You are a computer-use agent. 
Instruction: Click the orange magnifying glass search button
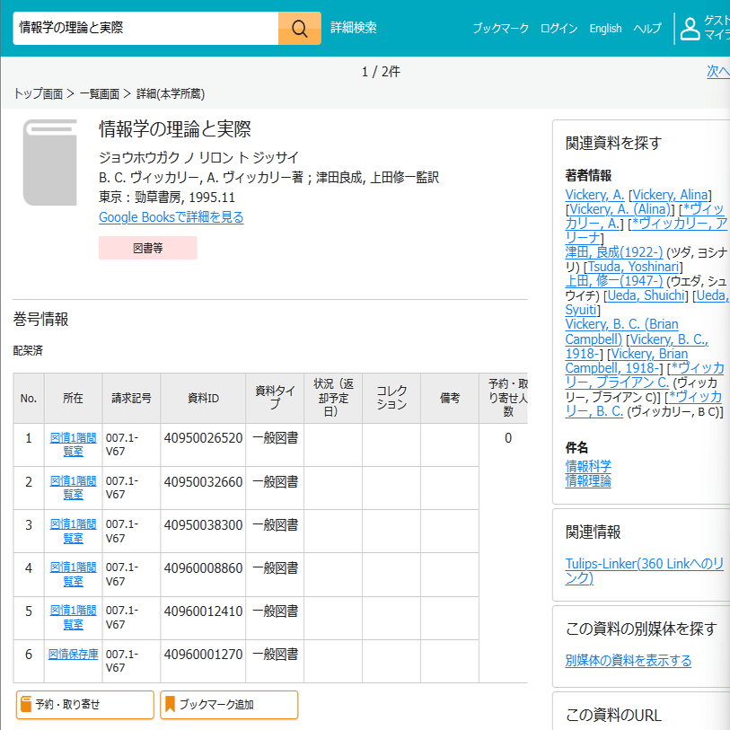pyautogui.click(x=299, y=29)
